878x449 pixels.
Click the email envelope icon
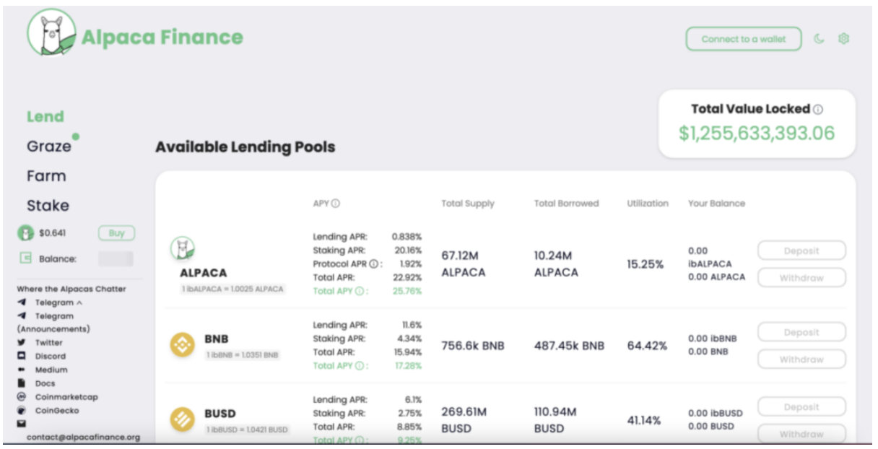22,424
